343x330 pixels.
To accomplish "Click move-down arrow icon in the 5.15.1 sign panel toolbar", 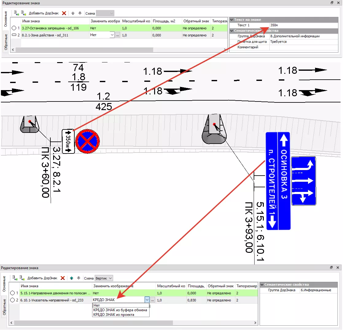I will (79, 278).
